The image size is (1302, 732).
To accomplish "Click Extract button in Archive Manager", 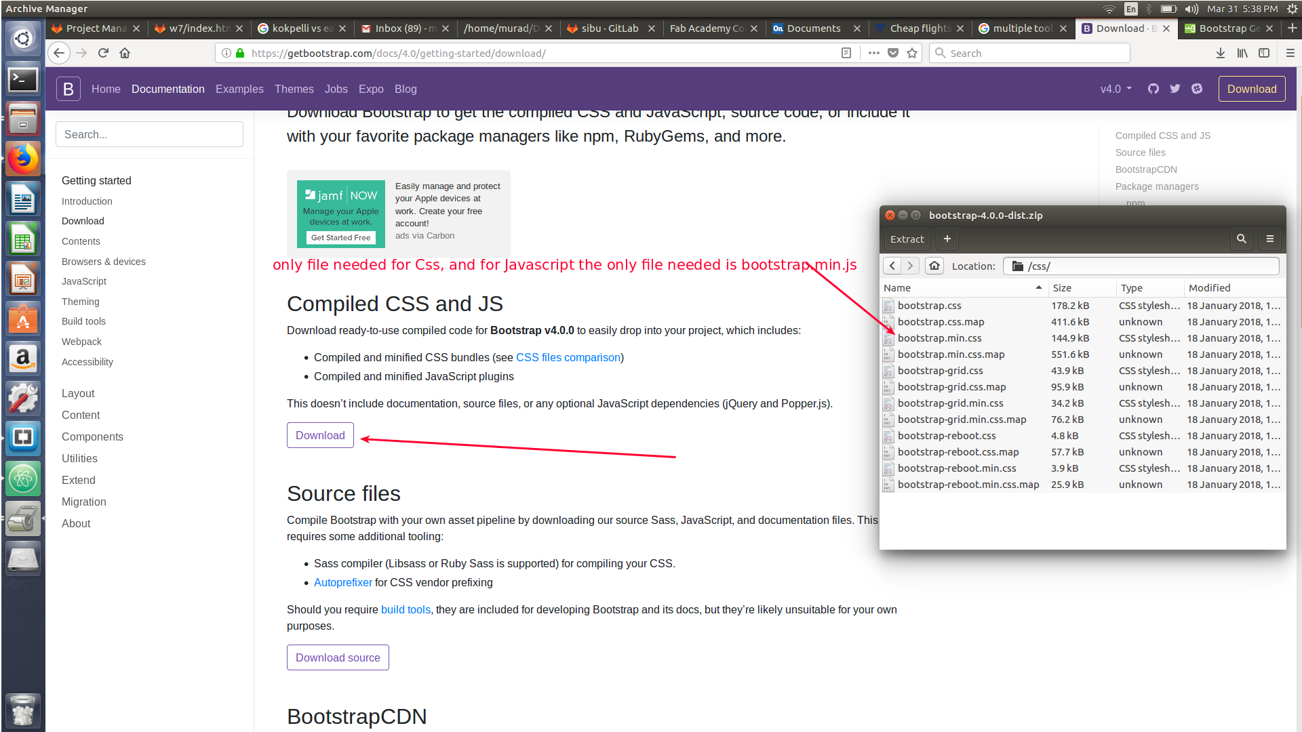I will coord(907,239).
